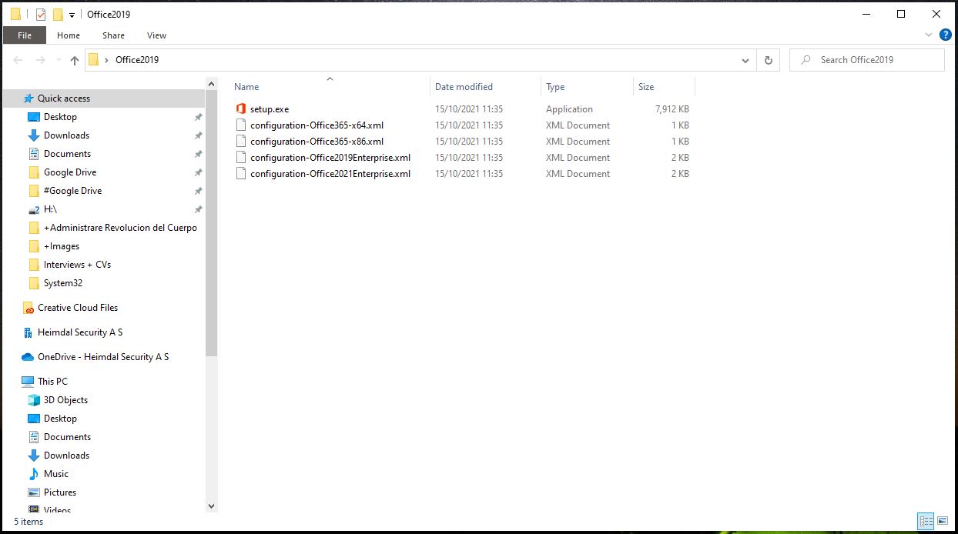Go forward with the Forward arrow
Viewport: 958px width, 534px height.
tap(41, 60)
